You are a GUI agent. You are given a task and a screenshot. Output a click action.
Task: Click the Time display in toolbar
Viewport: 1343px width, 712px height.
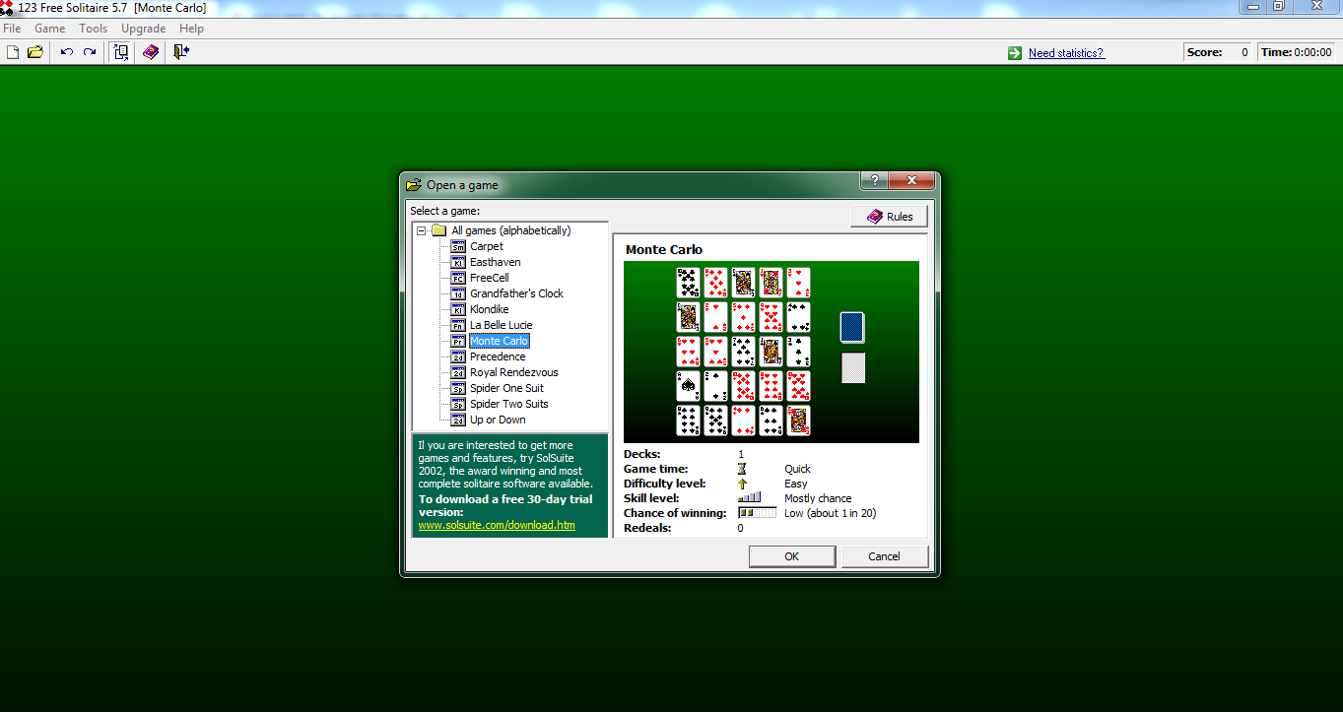[1296, 52]
